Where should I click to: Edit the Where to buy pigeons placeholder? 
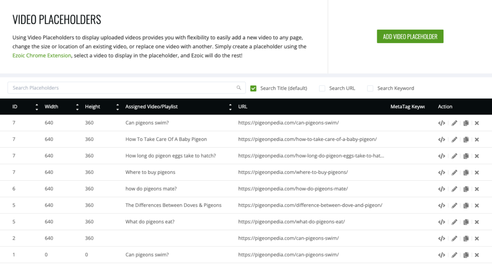(x=454, y=173)
